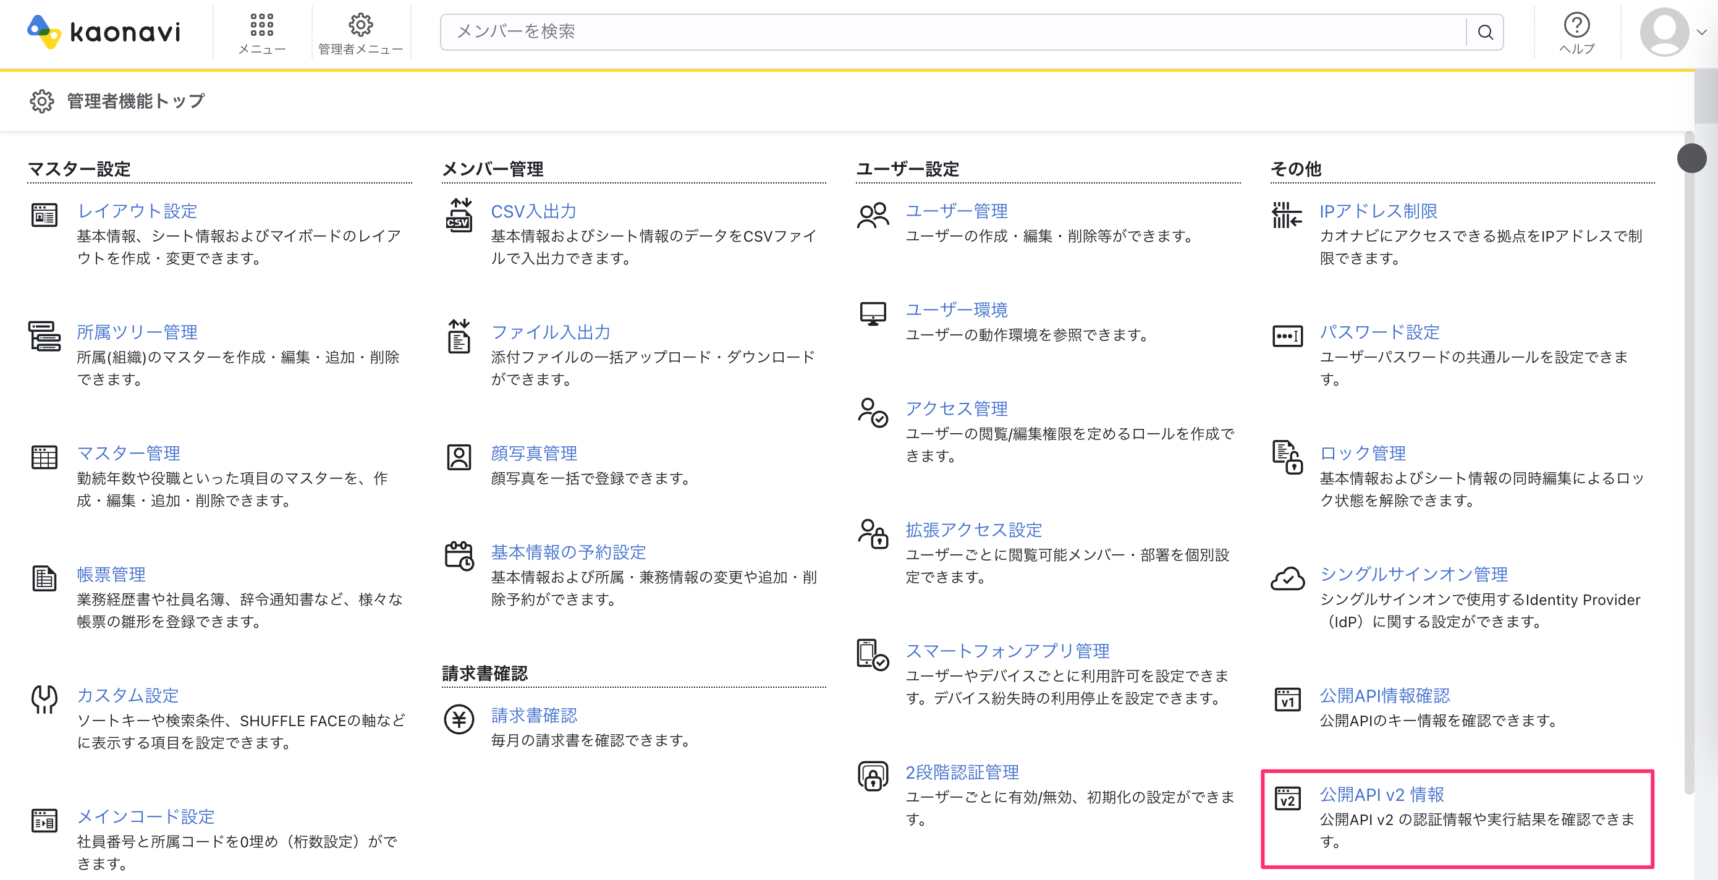This screenshot has width=1718, height=880.
Task: Click the 基本情報の予約設定 calendar icon
Action: click(x=459, y=556)
